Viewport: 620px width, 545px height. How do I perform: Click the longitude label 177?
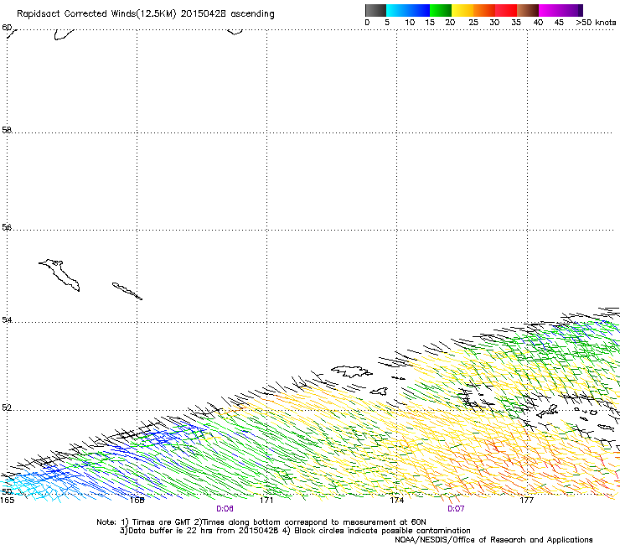(x=526, y=501)
